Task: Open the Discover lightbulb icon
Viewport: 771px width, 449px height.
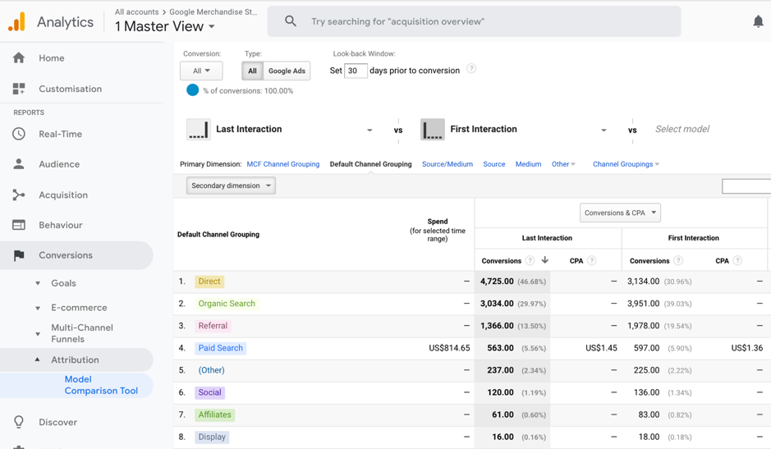Action: click(19, 422)
